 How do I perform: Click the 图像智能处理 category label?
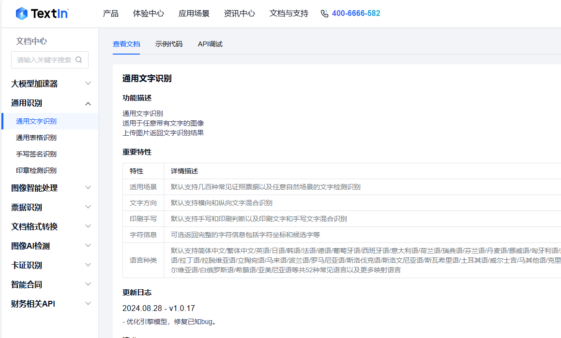click(34, 188)
